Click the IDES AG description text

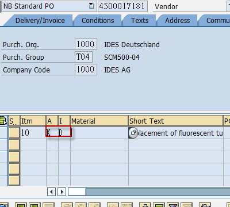pyautogui.click(x=117, y=70)
